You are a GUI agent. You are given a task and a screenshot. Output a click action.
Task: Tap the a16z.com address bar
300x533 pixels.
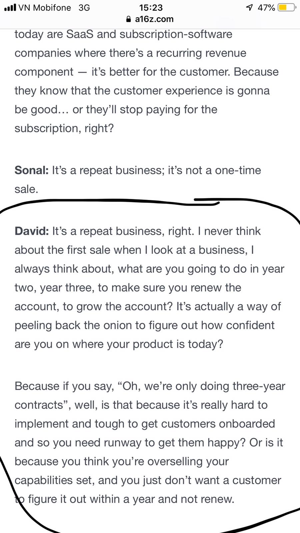point(154,19)
